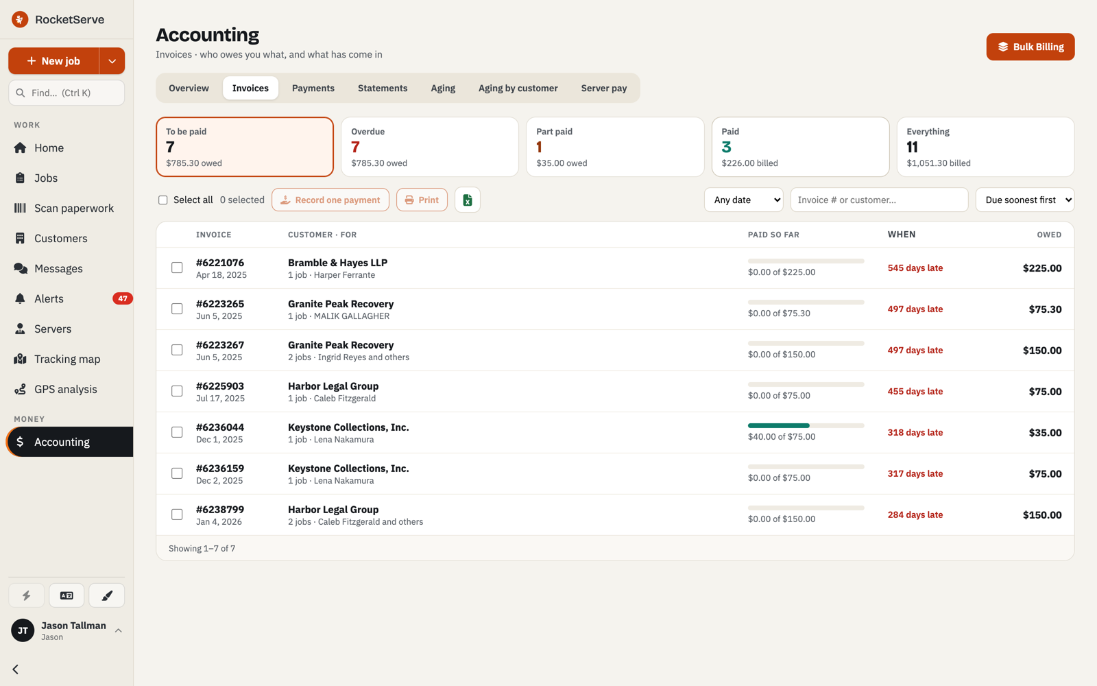The width and height of the screenshot is (1097, 686).
Task: Expand the Jason Tallman account menu
Action: [x=67, y=630]
